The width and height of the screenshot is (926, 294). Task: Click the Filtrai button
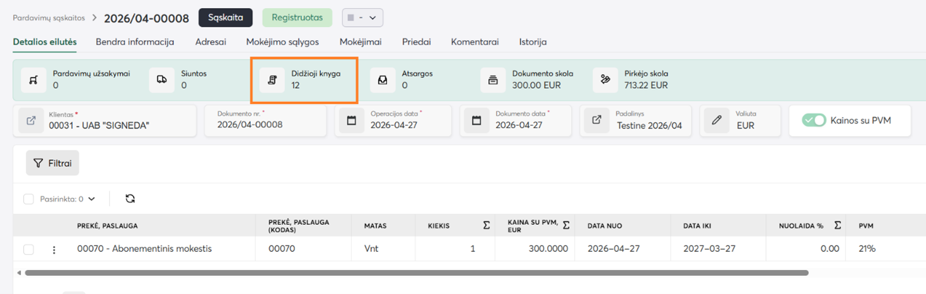52,164
